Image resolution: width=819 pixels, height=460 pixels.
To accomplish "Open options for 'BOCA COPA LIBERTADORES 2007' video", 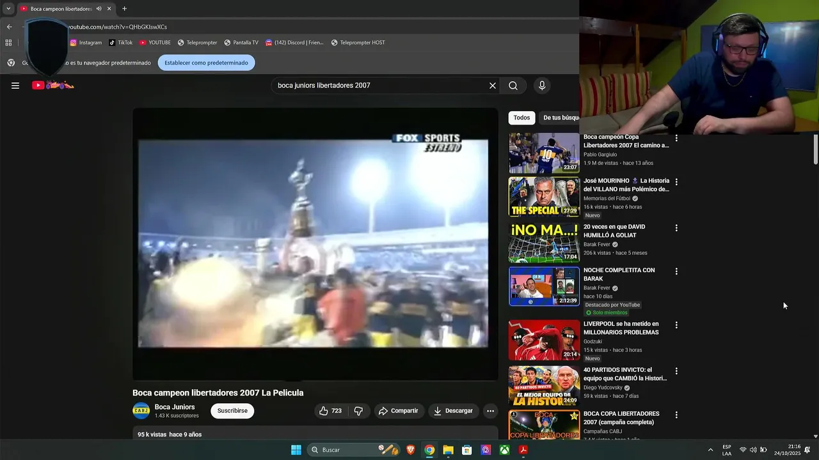I will (x=676, y=415).
